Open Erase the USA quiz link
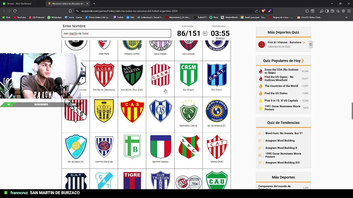The height and width of the screenshot is (198, 353). coord(281,71)
